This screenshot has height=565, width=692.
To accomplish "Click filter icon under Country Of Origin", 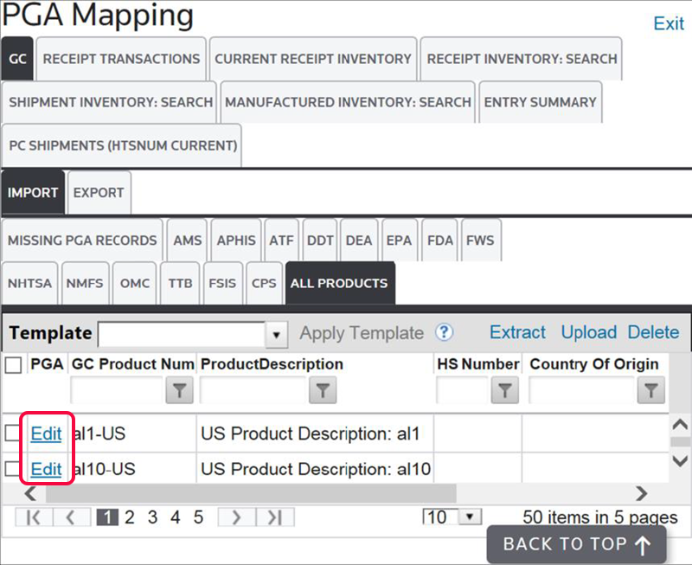I will tap(650, 392).
